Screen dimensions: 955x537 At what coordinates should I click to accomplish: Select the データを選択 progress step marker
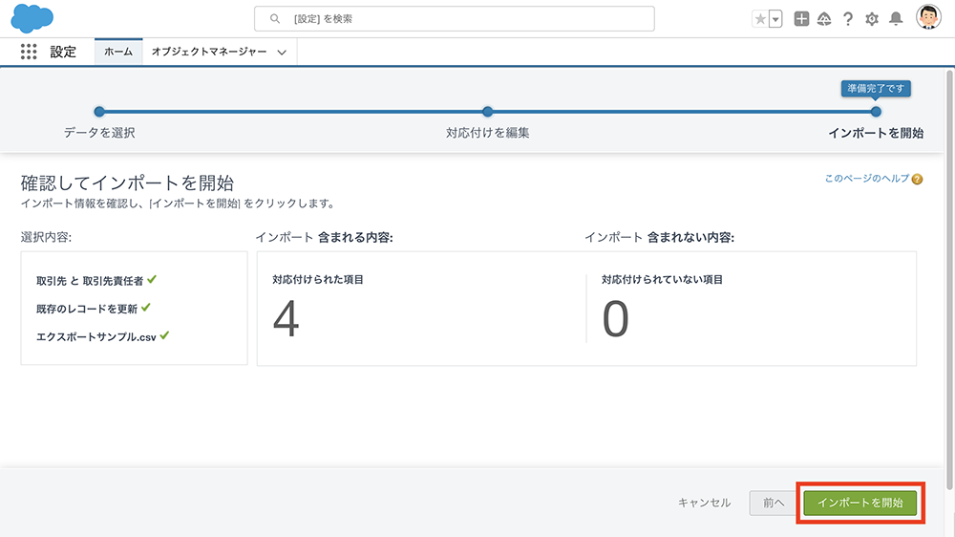99,112
